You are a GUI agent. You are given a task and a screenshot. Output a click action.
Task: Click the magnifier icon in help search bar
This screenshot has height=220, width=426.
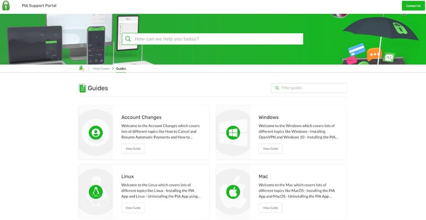pyautogui.click(x=128, y=39)
